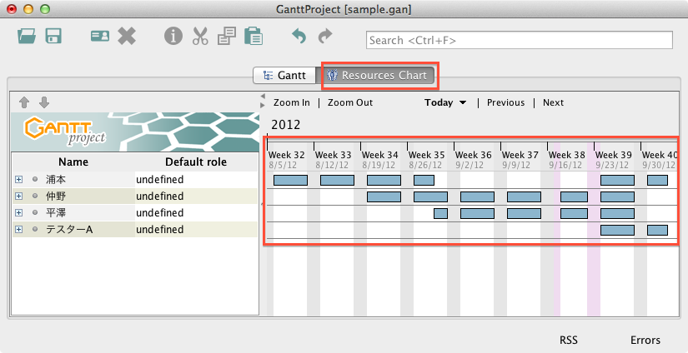Click the Open project folder icon
Viewport: 688px width, 353px height.
click(x=27, y=37)
